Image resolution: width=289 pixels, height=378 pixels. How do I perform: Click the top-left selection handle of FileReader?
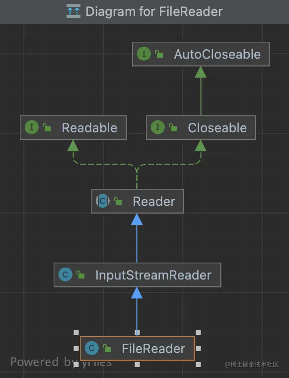(x=76, y=333)
